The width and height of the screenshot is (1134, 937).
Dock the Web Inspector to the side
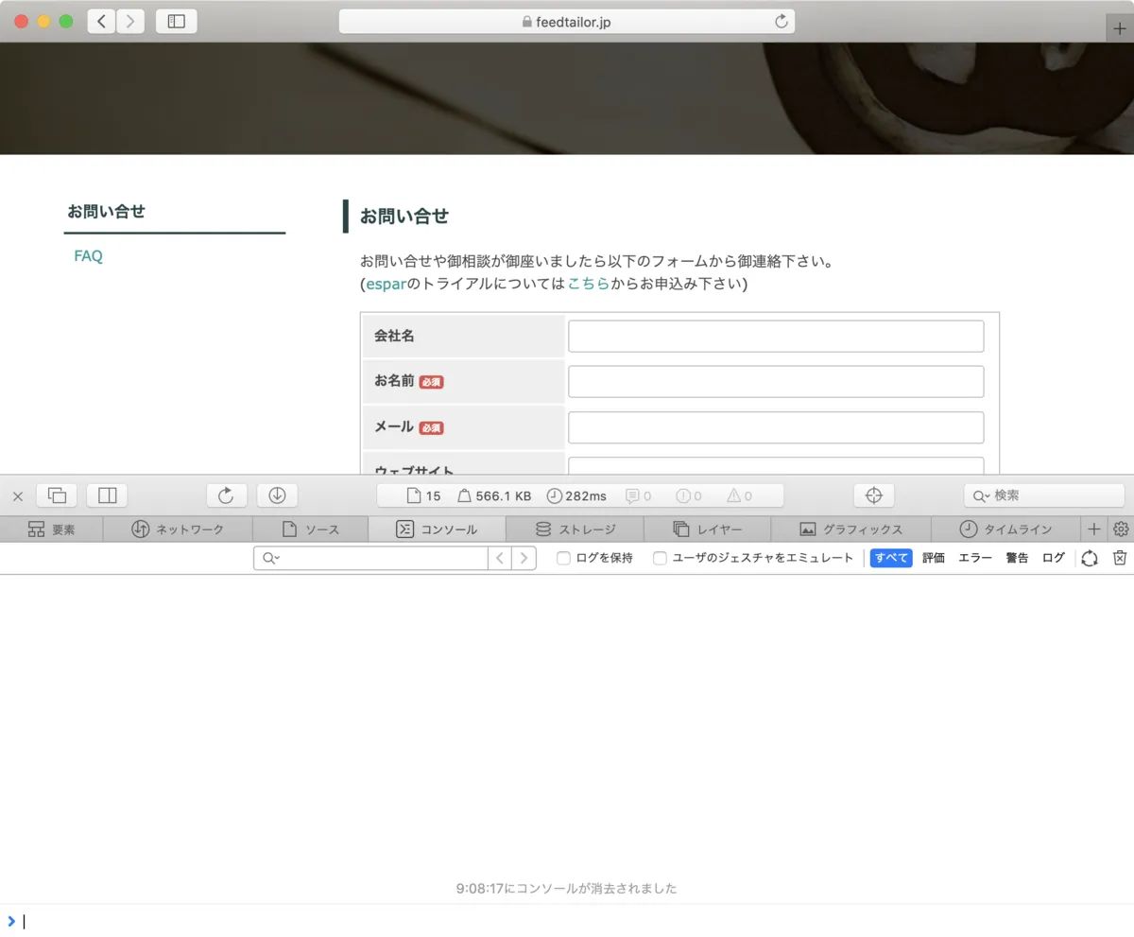tap(107, 495)
